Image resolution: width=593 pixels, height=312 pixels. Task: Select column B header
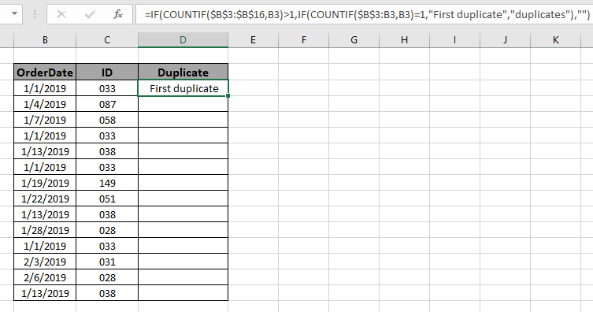click(x=45, y=40)
